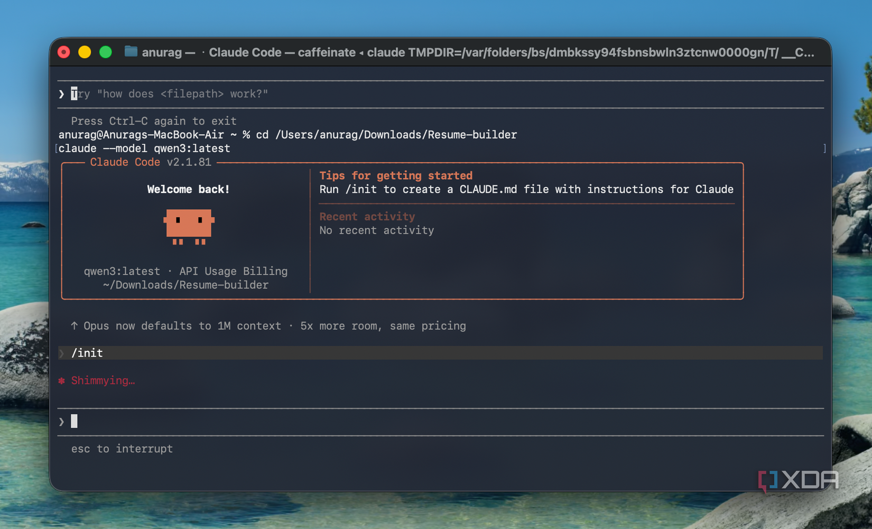Screen dimensions: 872x529
Task: Click the 'Tips for getting started' heading
Action: click(x=396, y=175)
